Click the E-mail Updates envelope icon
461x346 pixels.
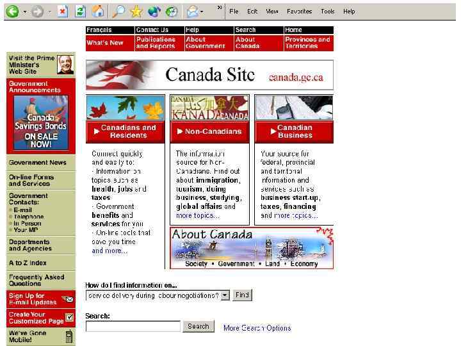[x=69, y=299]
